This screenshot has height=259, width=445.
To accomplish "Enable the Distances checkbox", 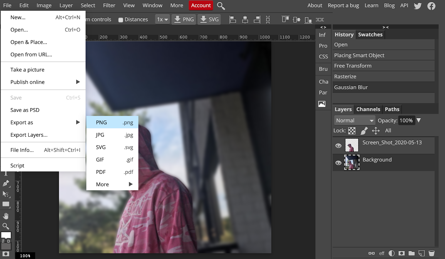I will point(121,20).
